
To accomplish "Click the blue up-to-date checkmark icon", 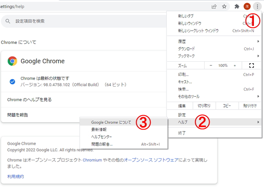I will [x=12, y=81].
